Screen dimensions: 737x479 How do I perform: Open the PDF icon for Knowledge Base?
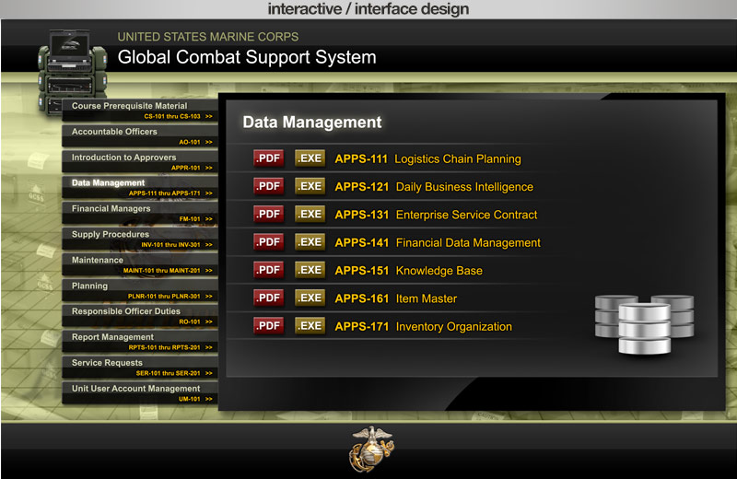point(269,270)
